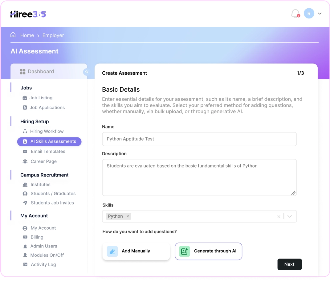Open Hiring Workflow
330x281 pixels.
47,131
